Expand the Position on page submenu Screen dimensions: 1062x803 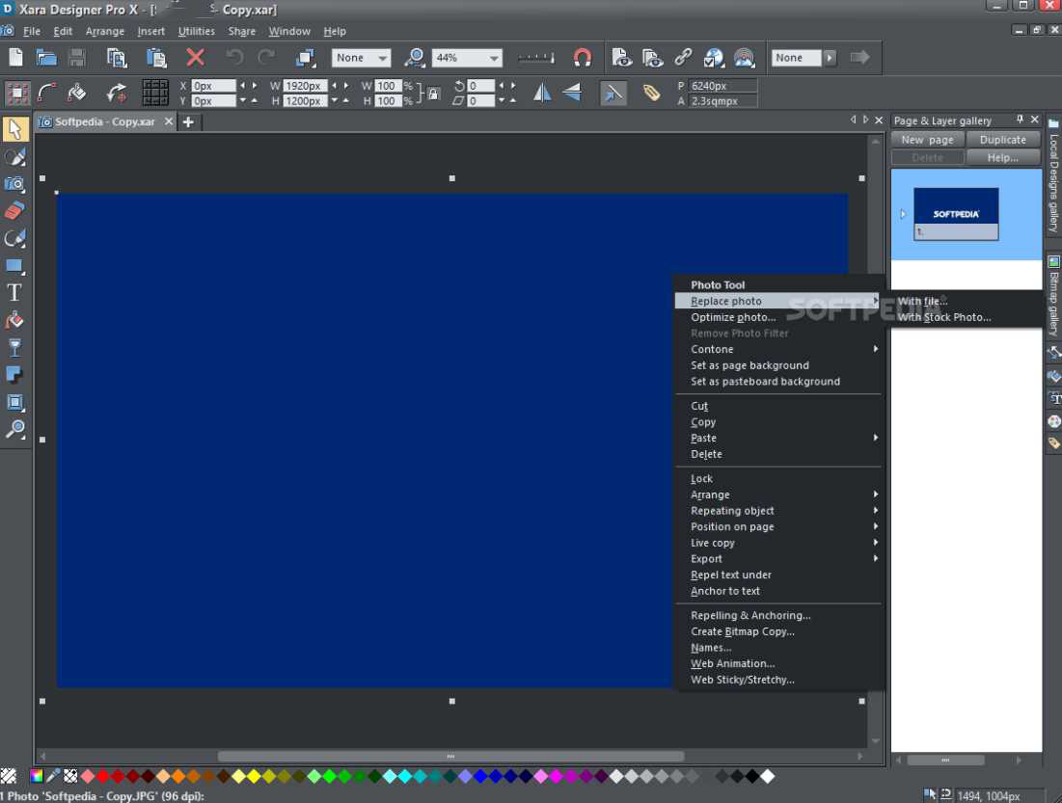tap(777, 526)
